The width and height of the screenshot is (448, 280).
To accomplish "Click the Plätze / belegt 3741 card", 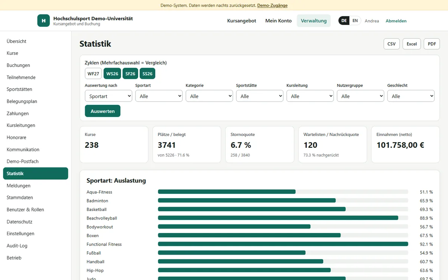I will (x=187, y=144).
